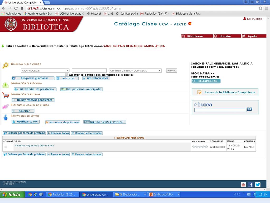The width and height of the screenshot is (270, 203).
Task: Click the horizontal page scrollbar
Action: (x=133, y=189)
